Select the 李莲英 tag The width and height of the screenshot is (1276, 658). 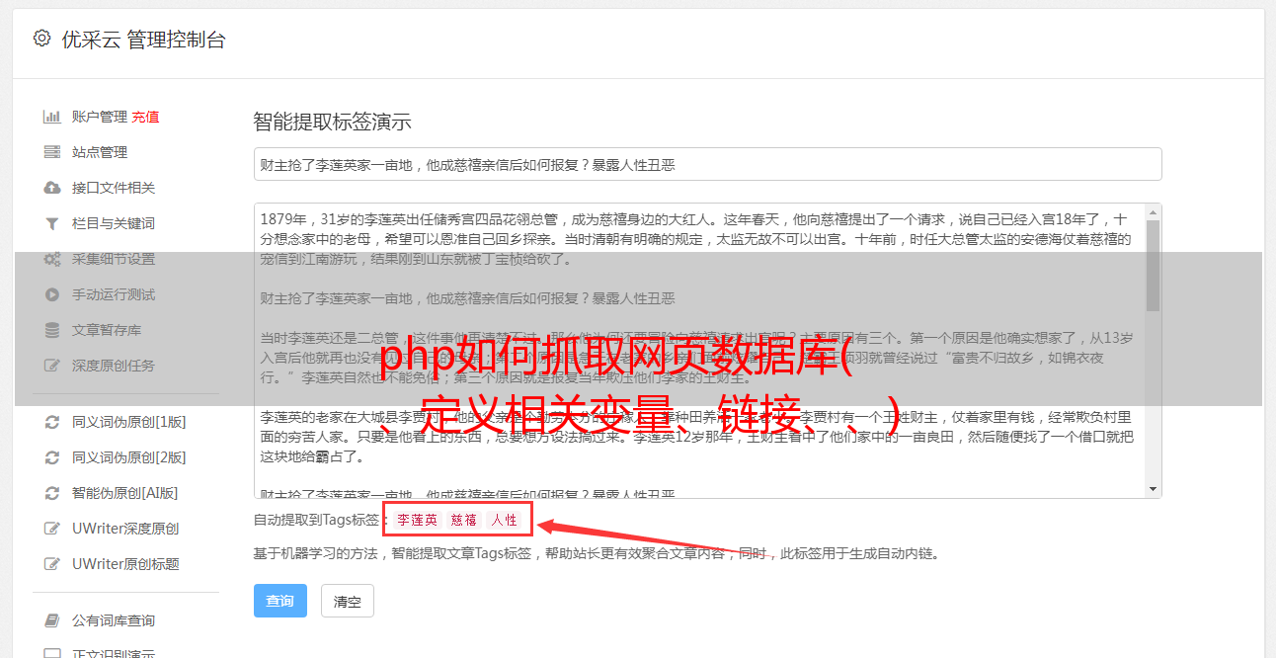[x=418, y=520]
